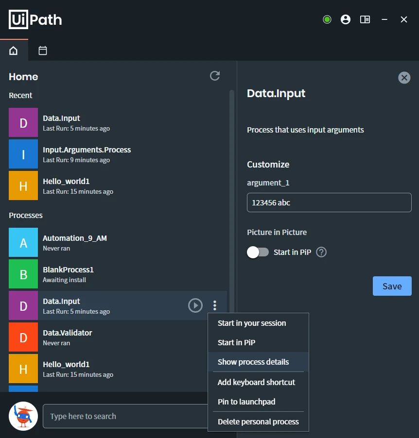Open the user profile account icon
The height and width of the screenshot is (438, 419).
tap(346, 19)
